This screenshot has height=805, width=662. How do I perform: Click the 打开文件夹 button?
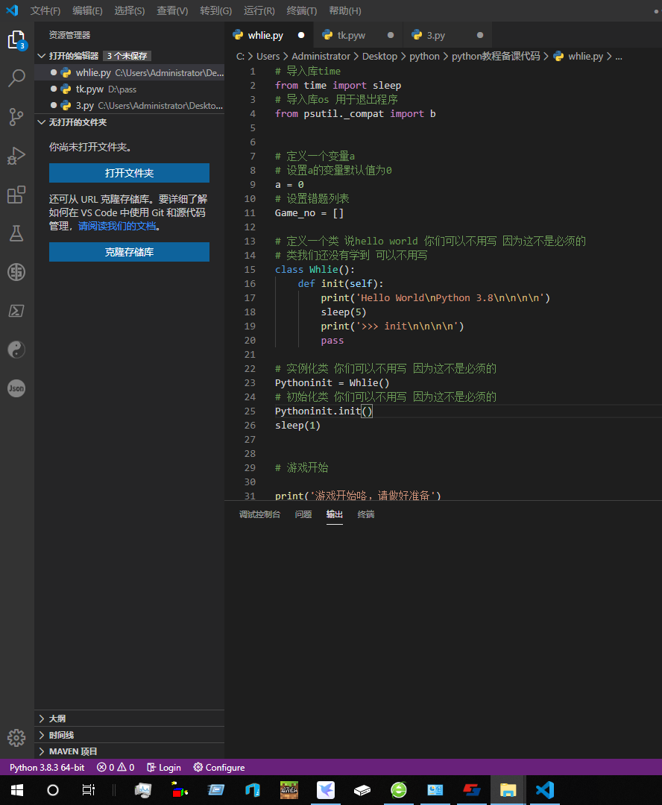point(130,173)
